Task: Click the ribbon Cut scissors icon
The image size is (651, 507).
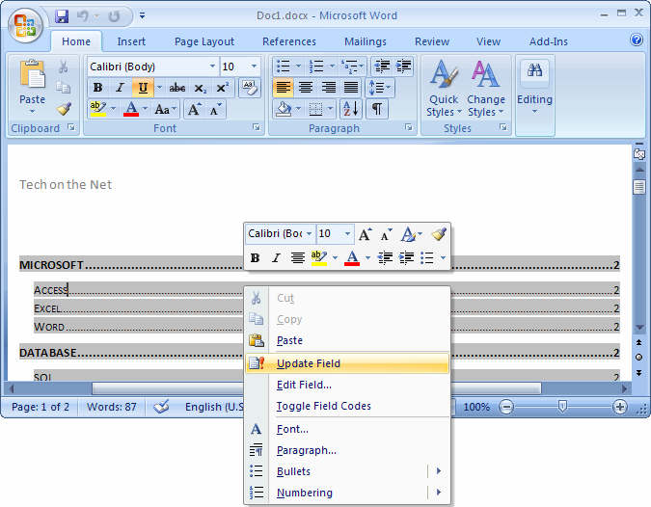Action: pos(63,67)
